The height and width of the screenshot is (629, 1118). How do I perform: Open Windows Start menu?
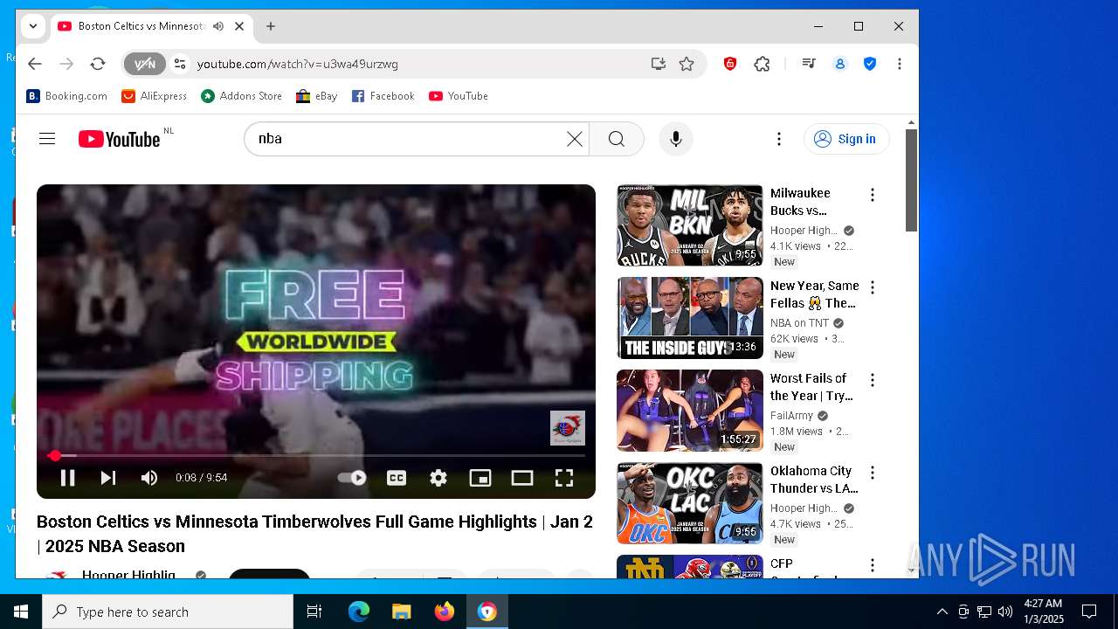click(21, 612)
